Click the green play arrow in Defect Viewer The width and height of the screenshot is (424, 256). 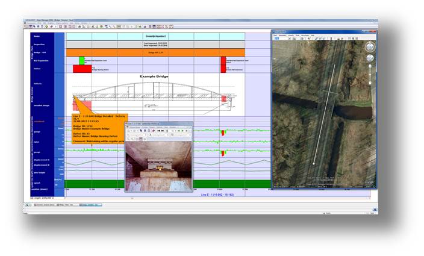tap(182, 131)
